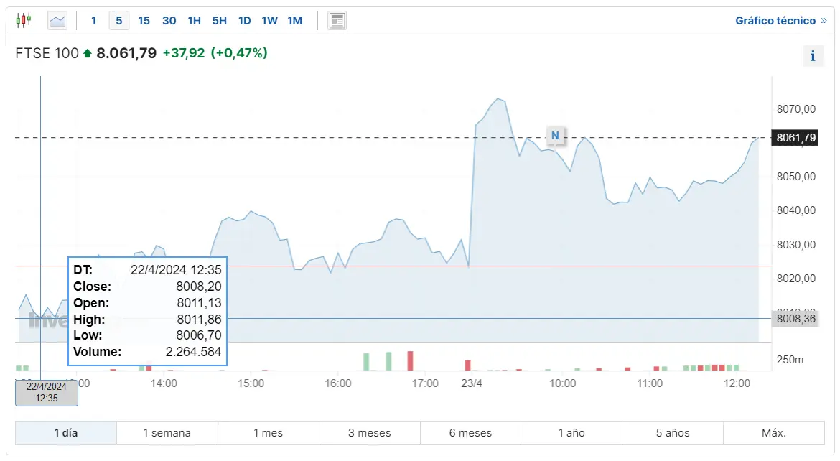Select the 1D daily interval
Image resolution: width=840 pixels, height=461 pixels.
pos(244,20)
